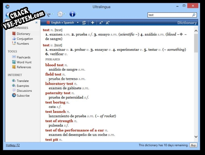Click the Hotkey: F2 link

13,145
